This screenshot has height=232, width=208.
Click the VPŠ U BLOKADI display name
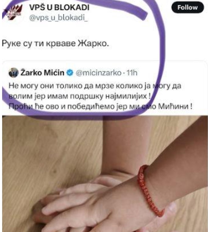tap(59, 7)
